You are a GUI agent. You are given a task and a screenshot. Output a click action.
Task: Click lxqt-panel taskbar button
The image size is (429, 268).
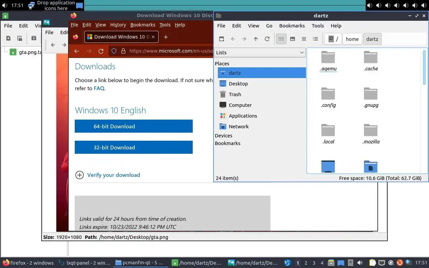pos(84,263)
